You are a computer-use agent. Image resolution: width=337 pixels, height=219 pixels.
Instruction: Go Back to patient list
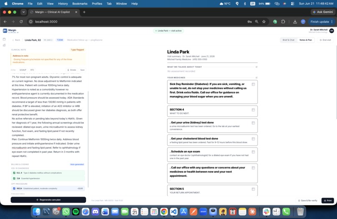(x=16, y=40)
